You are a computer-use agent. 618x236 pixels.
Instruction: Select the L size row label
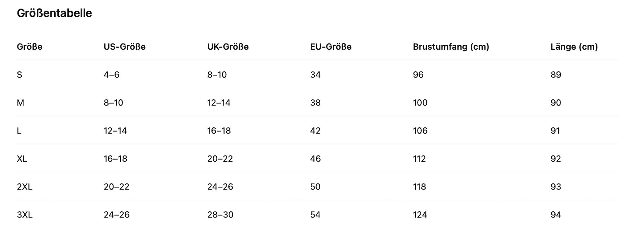tap(19, 131)
